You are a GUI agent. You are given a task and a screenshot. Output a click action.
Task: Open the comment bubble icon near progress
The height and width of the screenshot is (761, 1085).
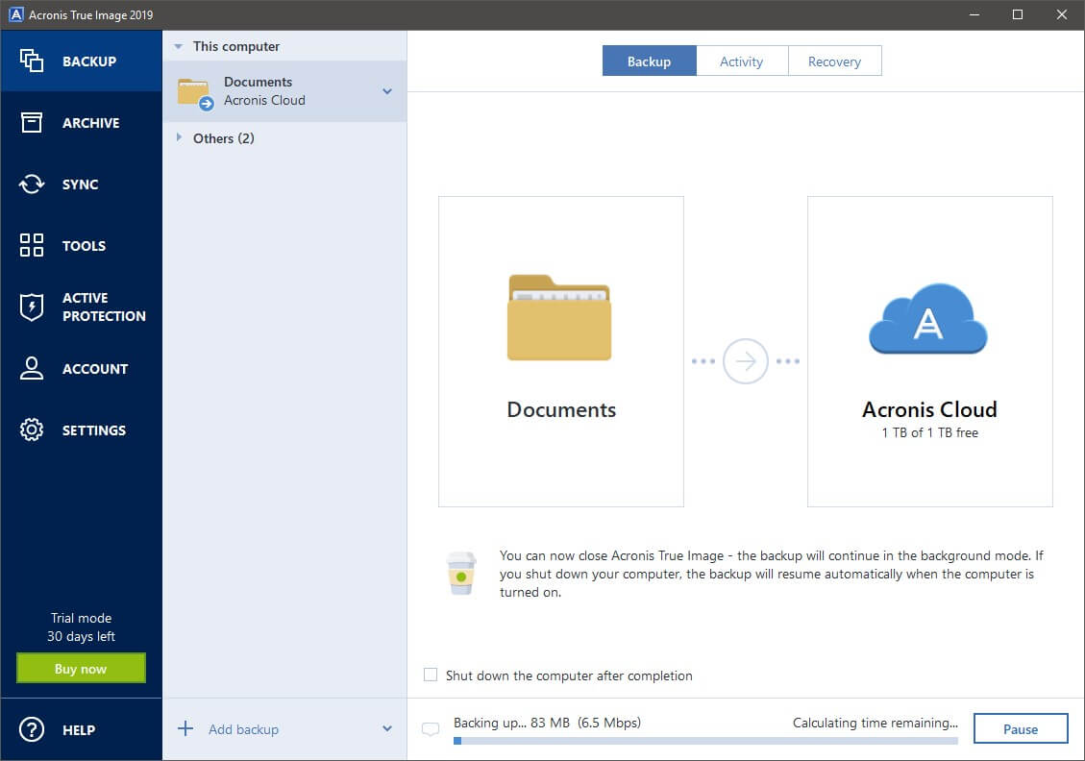coord(431,729)
